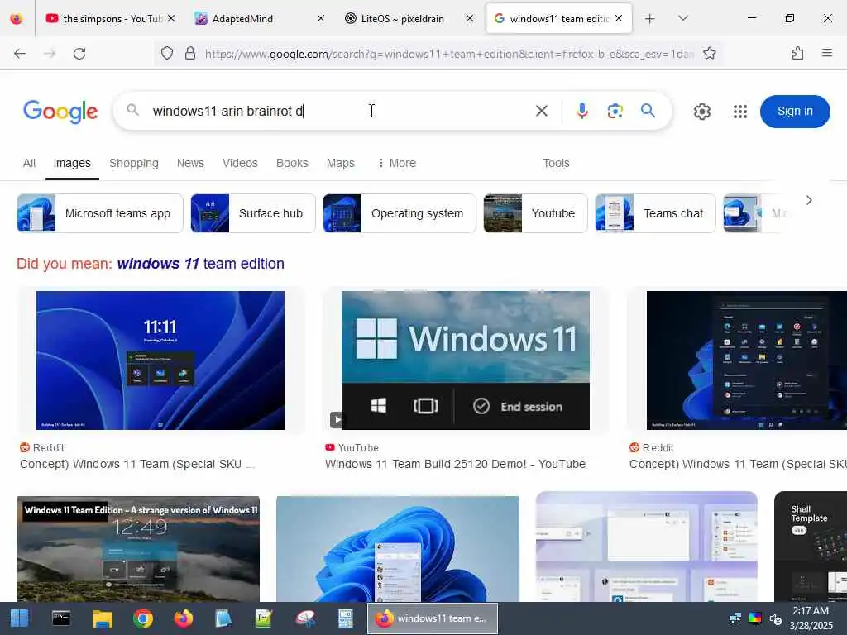Screen dimensions: 847x635
Task: Open Google quick settings gear
Action: coord(701,112)
